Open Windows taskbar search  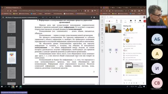[x=6, y=86]
